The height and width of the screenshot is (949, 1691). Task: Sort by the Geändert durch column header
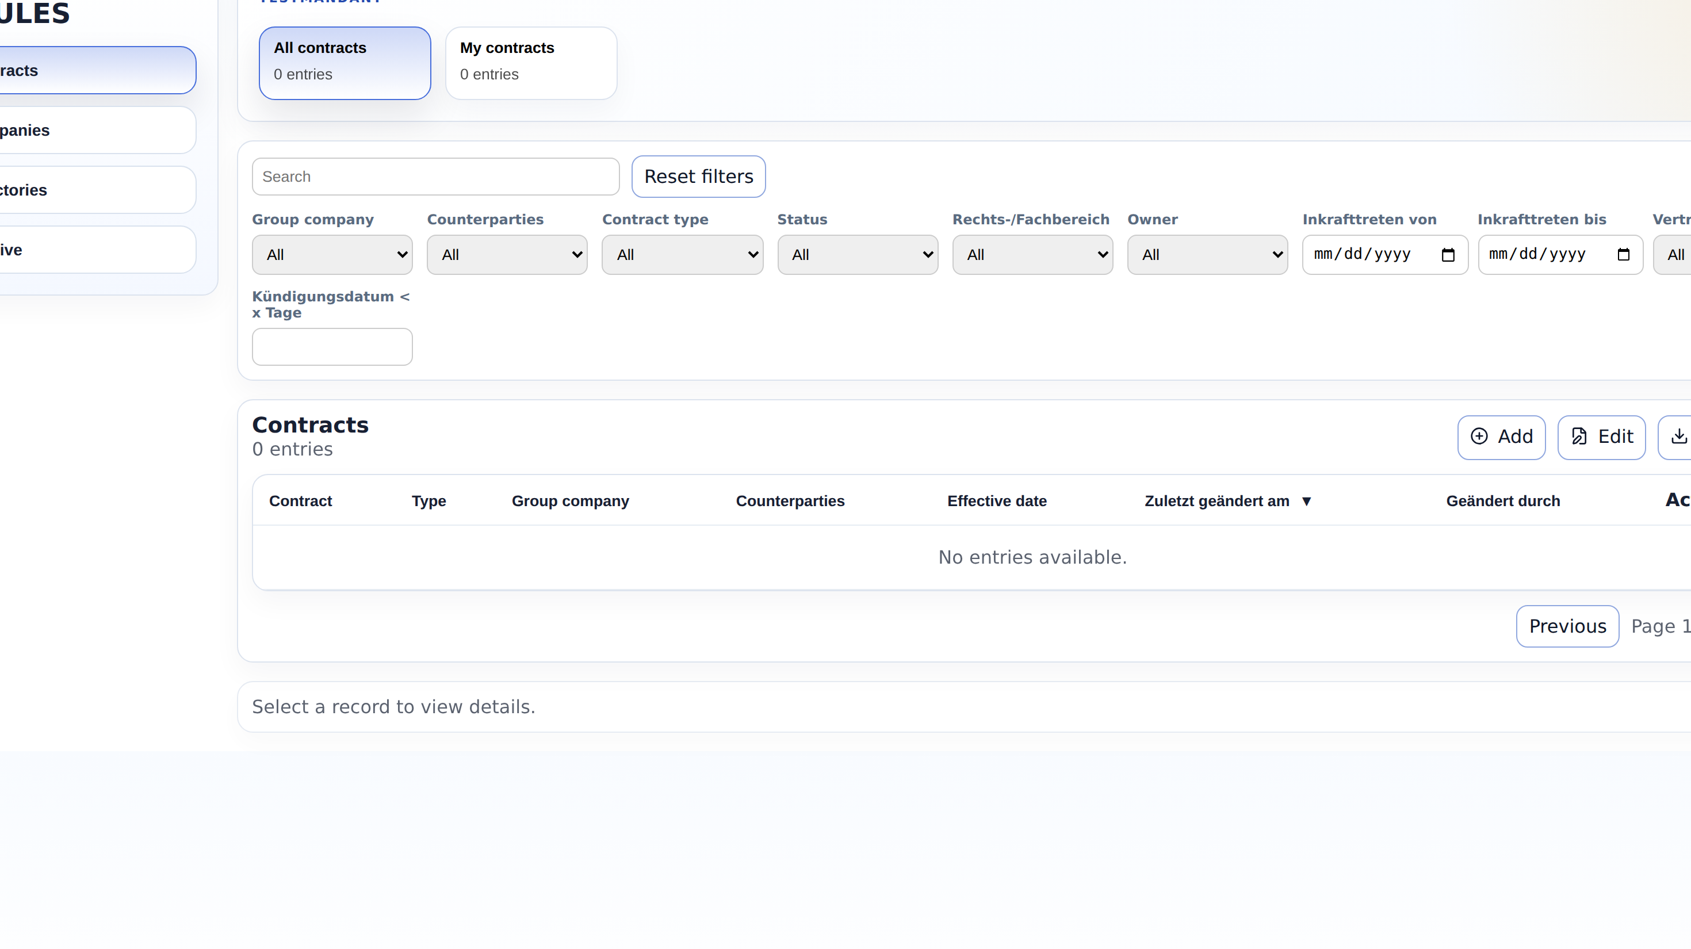[1503, 502]
